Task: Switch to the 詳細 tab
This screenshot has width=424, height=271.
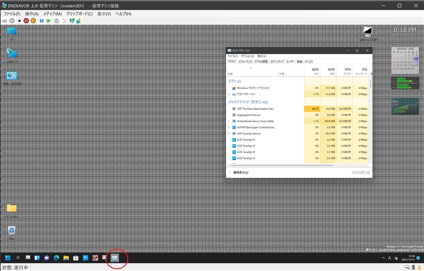Action: (x=300, y=62)
